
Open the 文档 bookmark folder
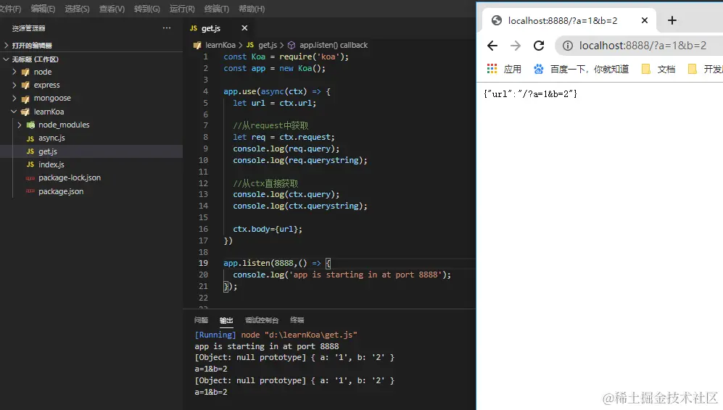click(659, 69)
